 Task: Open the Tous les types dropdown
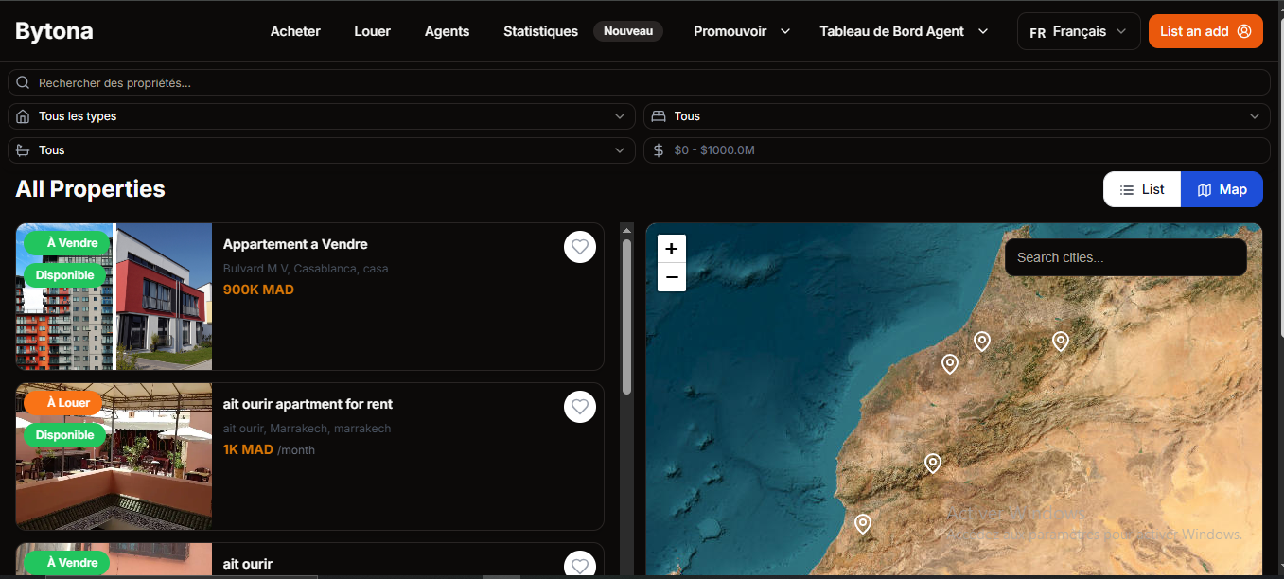coord(321,116)
